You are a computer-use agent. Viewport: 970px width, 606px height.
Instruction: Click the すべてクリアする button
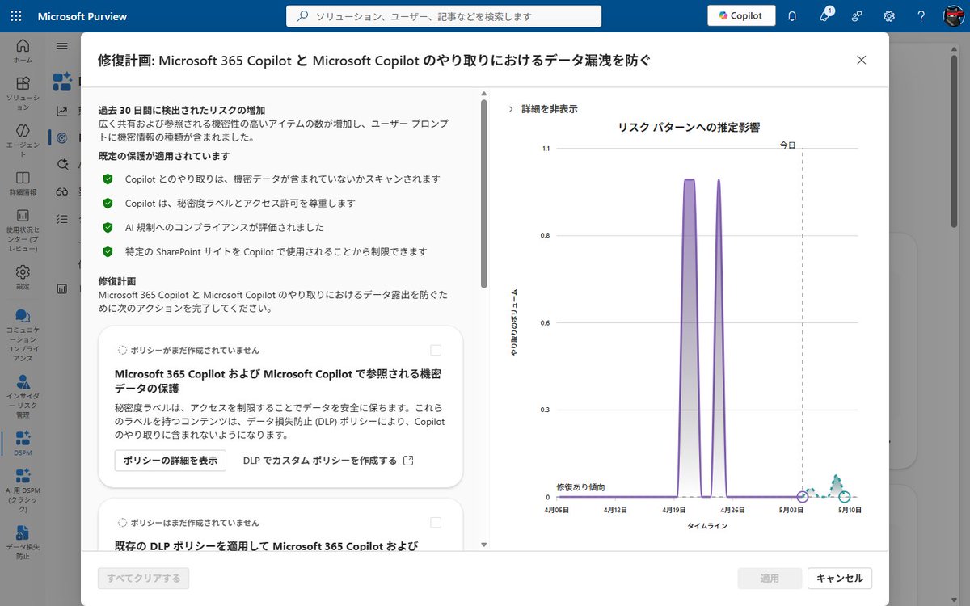coord(143,579)
